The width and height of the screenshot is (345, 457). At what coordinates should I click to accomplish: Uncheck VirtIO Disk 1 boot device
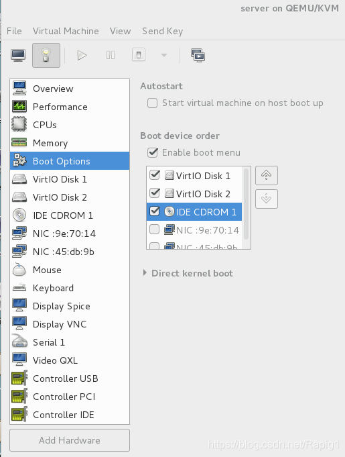click(155, 175)
